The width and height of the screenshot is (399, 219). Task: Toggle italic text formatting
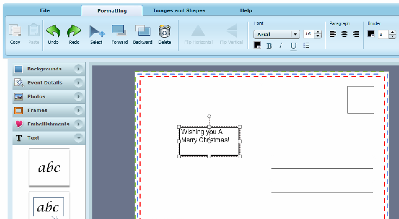pyautogui.click(x=281, y=45)
